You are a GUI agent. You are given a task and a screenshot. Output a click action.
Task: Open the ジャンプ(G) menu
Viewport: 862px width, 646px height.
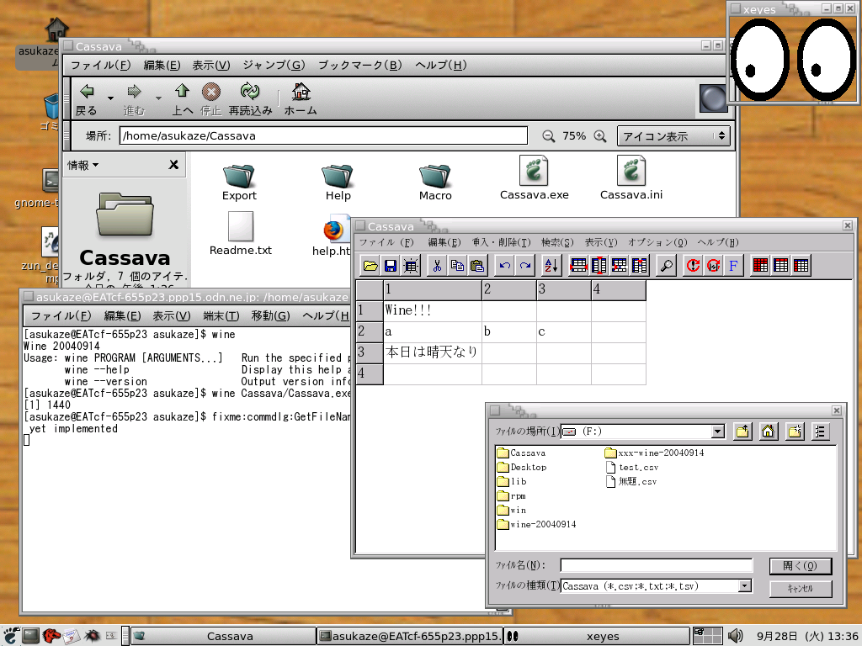click(x=274, y=66)
